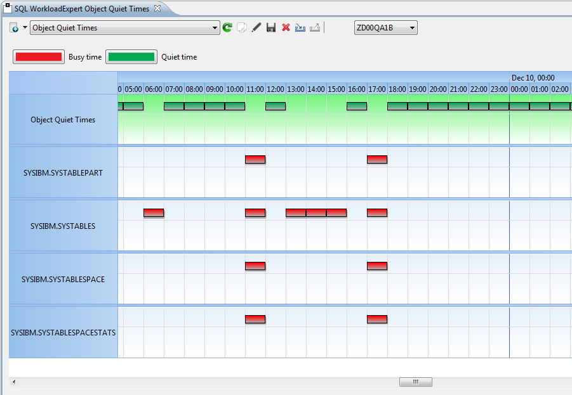Open the new item dropdown arrow
The width and height of the screenshot is (572, 395).
point(25,28)
